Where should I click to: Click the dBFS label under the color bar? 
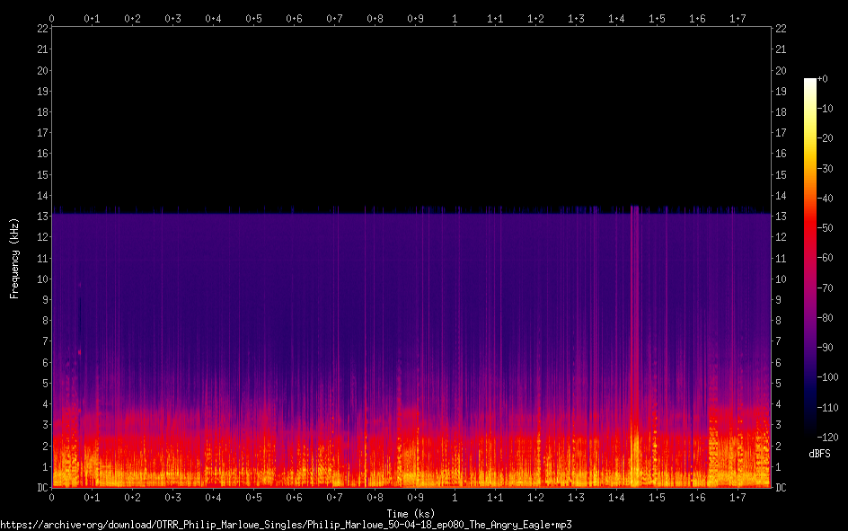[818, 455]
